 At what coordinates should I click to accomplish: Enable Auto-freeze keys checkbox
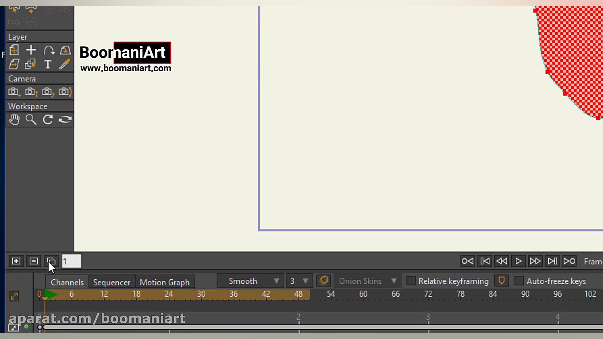(x=519, y=281)
